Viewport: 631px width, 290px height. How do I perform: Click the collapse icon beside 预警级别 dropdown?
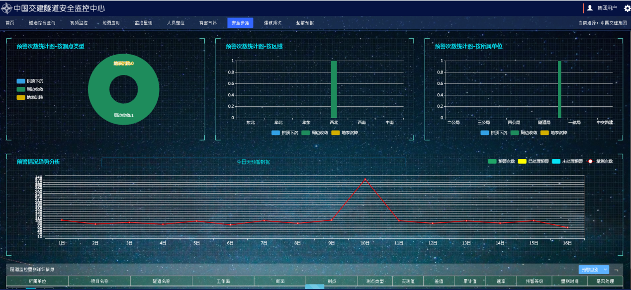click(616, 270)
